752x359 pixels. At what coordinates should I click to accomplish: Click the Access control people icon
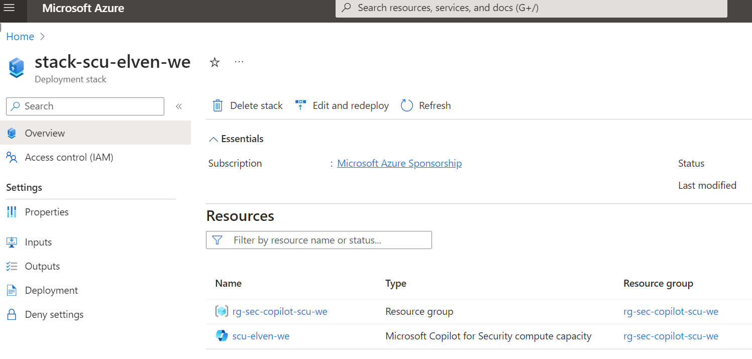click(12, 157)
